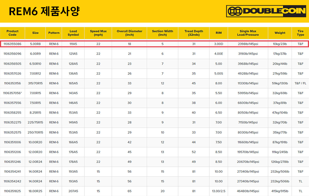Select the 46480lb/145psi load cell
Viewport: 309px width, 196px height.
click(248, 191)
